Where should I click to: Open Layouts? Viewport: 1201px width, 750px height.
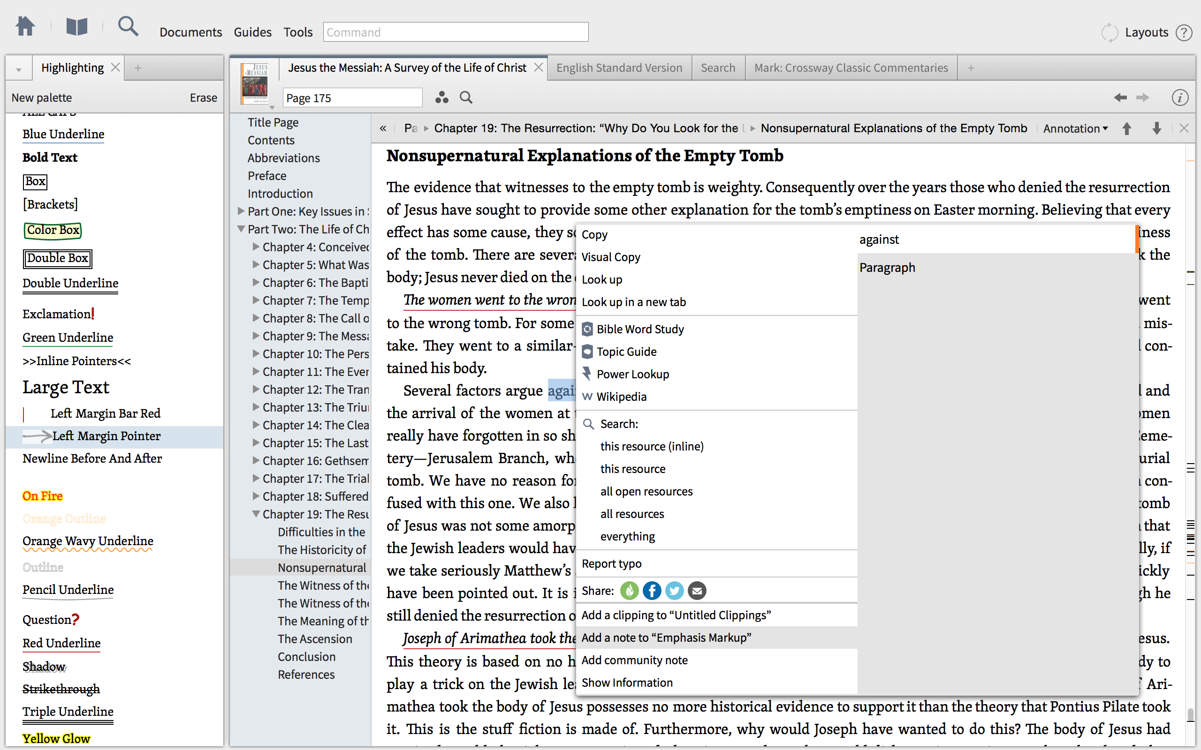pyautogui.click(x=1147, y=33)
